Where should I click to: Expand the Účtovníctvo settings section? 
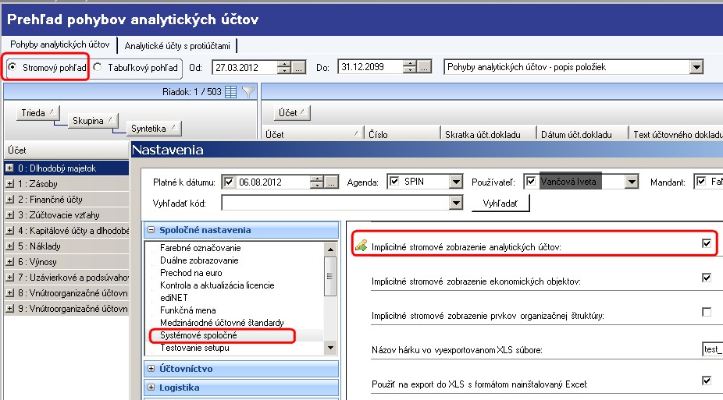click(x=151, y=368)
